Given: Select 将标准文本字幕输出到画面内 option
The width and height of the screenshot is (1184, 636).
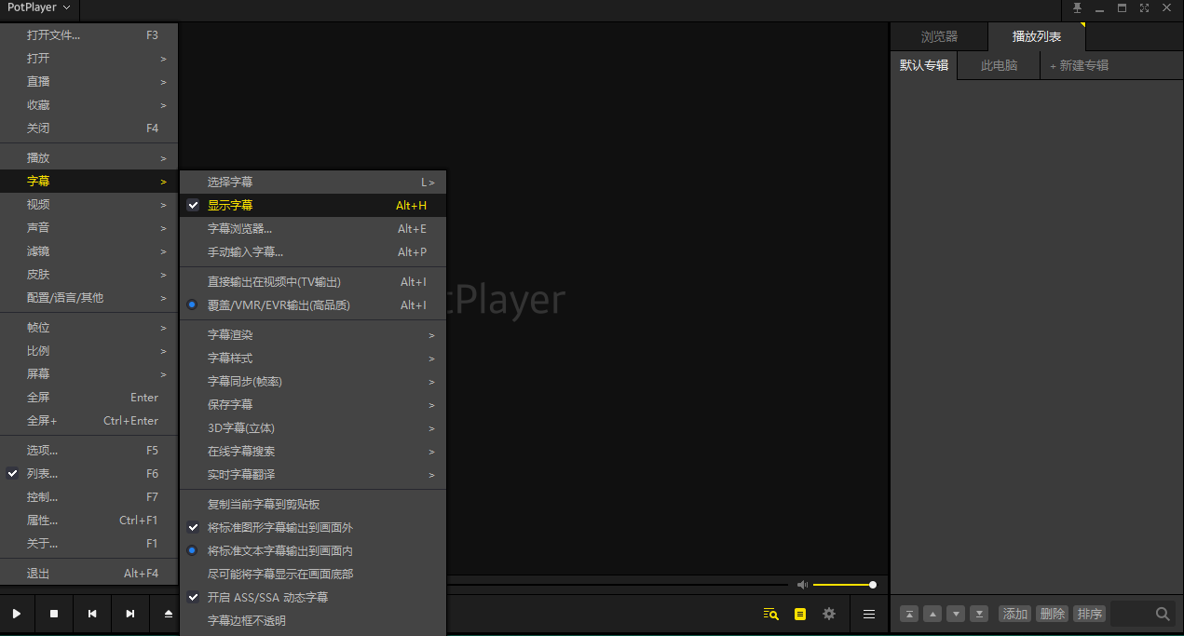Looking at the screenshot, I should (x=313, y=551).
